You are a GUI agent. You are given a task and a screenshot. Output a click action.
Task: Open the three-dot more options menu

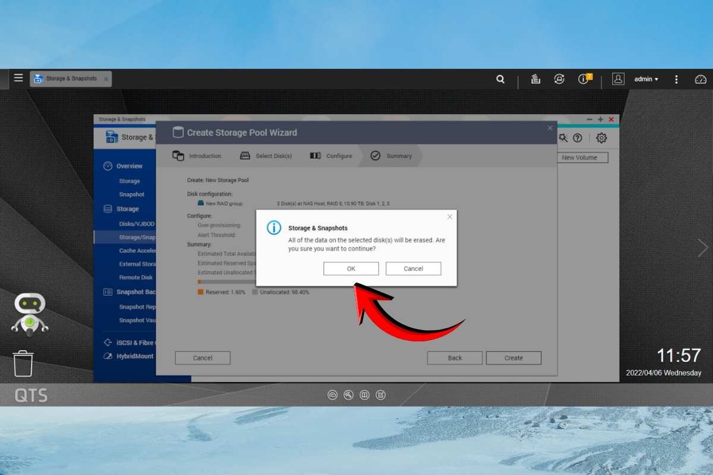click(x=676, y=79)
